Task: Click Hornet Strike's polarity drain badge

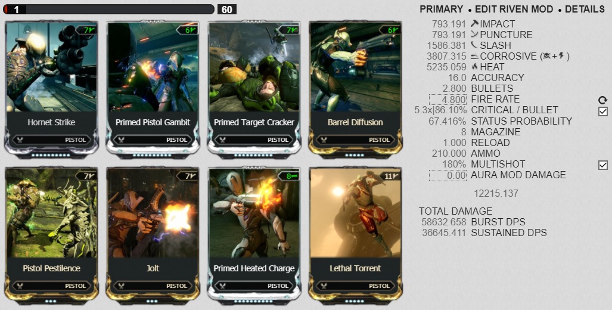Action: coord(86,30)
